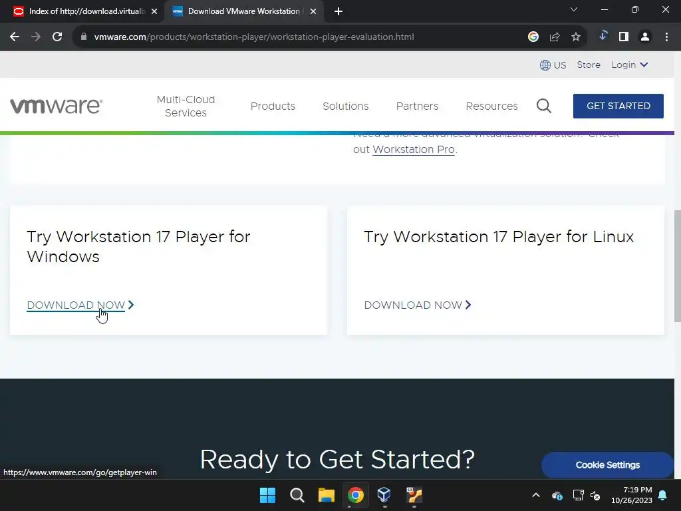This screenshot has width=681, height=511.
Task: Open a new browser tab
Action: click(339, 11)
